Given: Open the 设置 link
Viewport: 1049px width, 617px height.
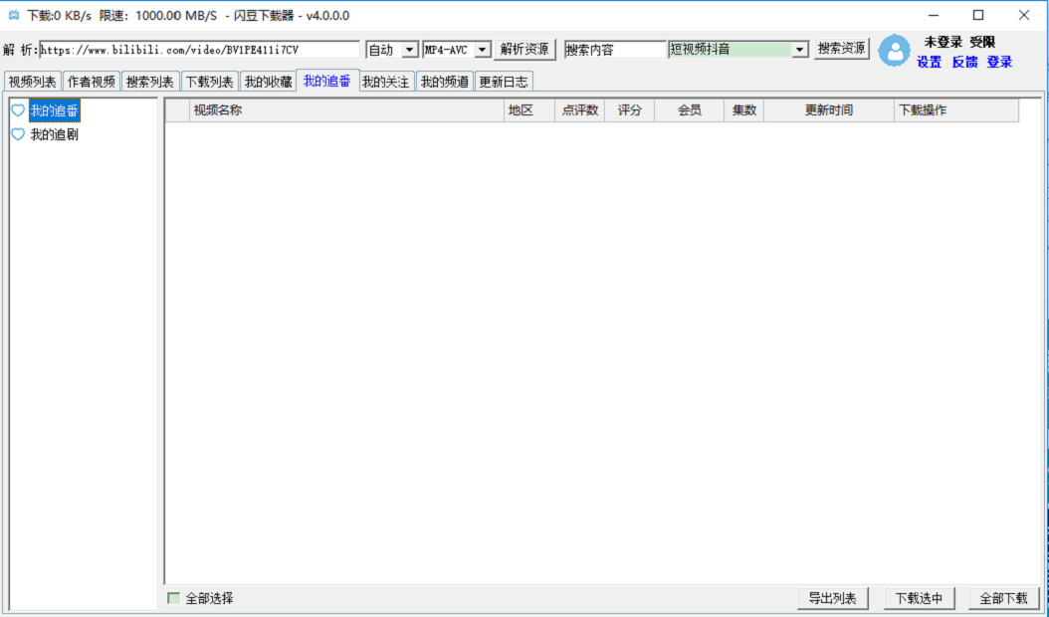Looking at the screenshot, I should (x=928, y=62).
